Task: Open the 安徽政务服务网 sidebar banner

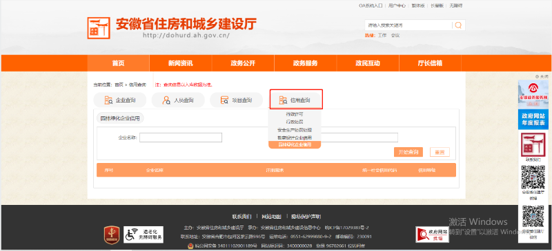Action: pos(533,94)
